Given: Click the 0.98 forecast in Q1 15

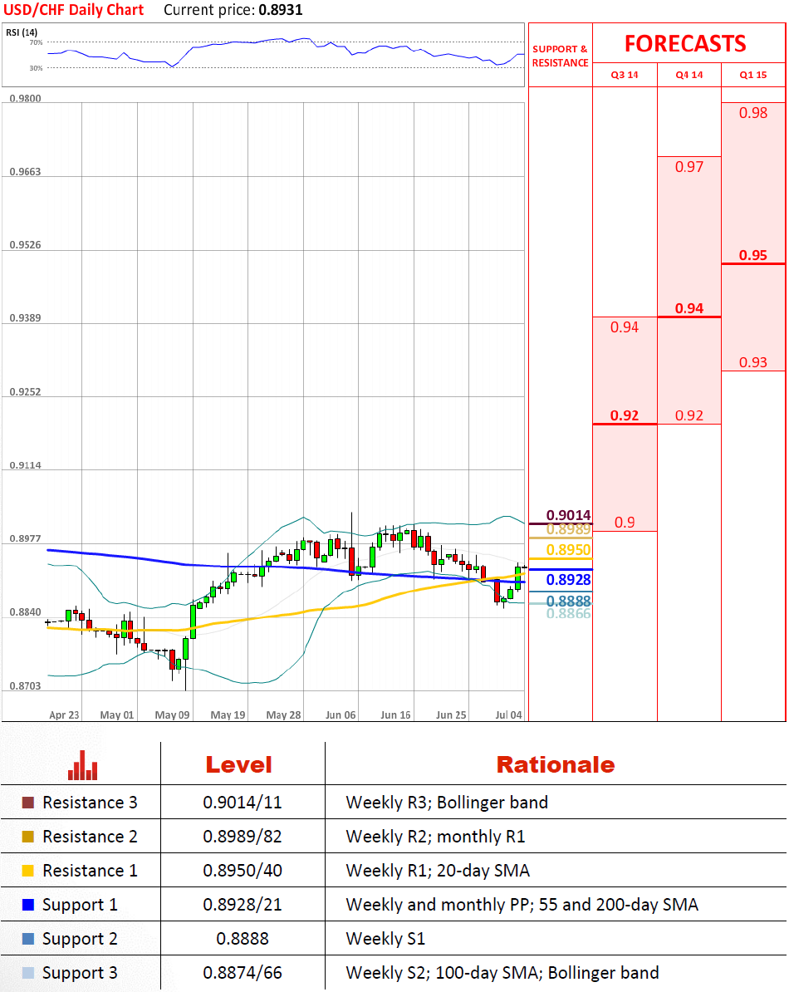Looking at the screenshot, I should (x=753, y=113).
